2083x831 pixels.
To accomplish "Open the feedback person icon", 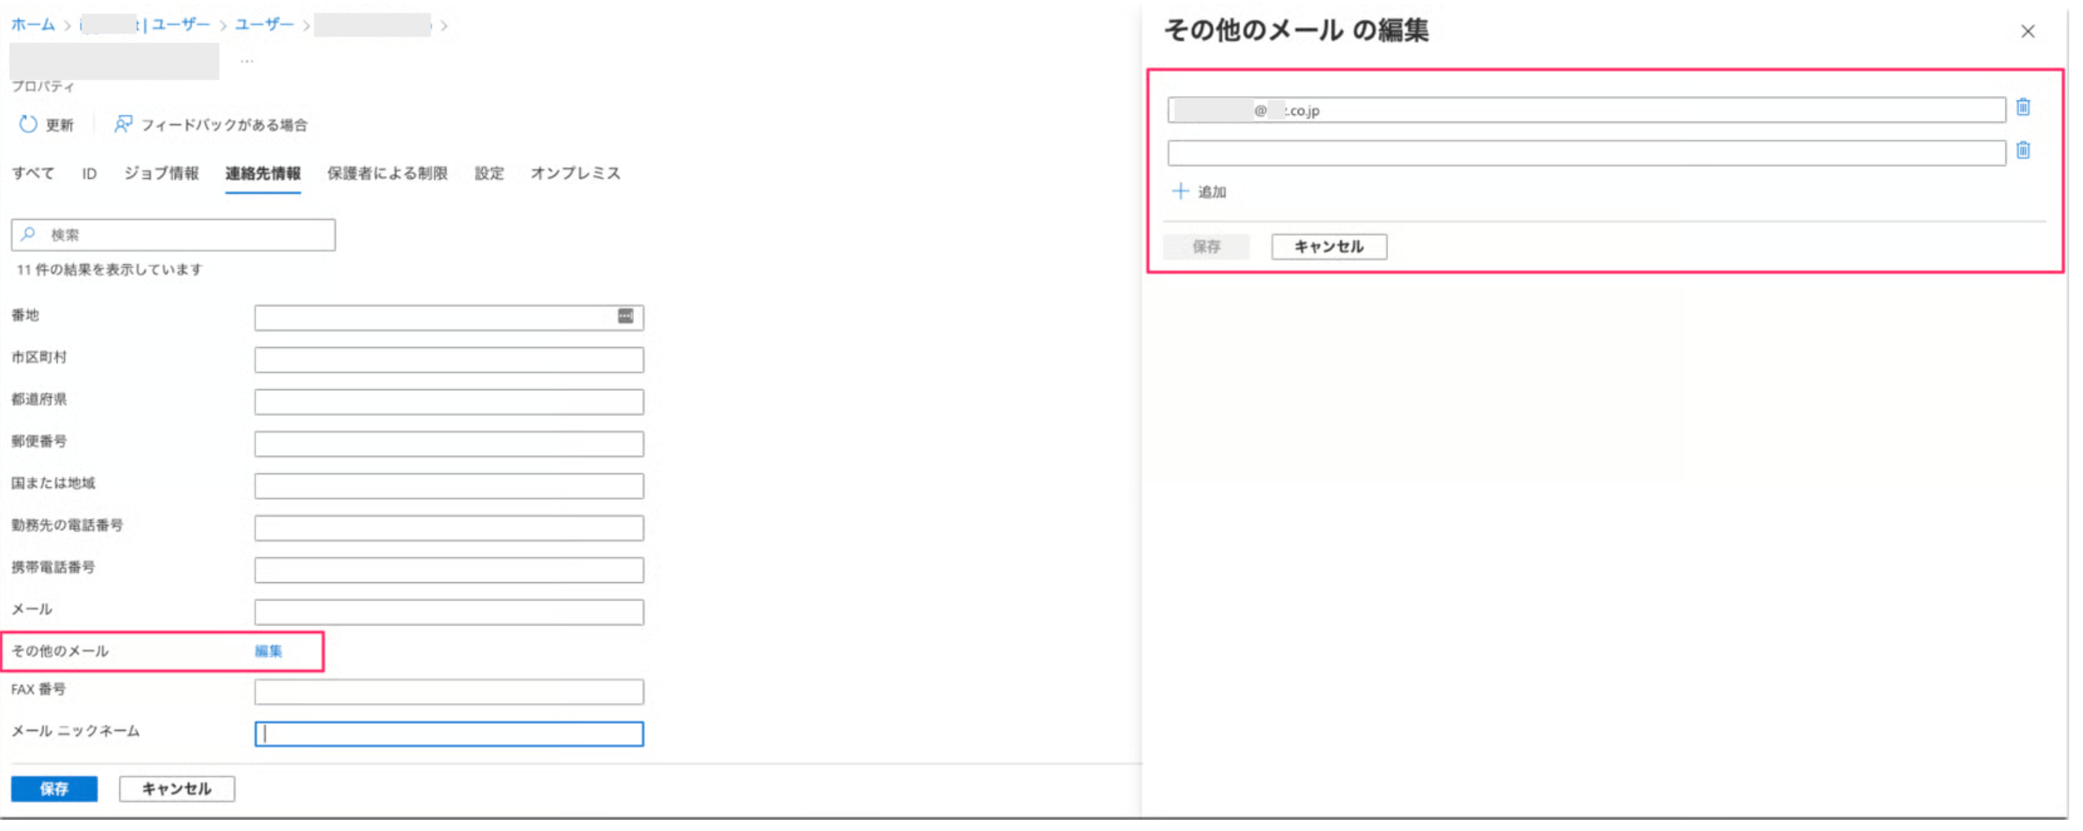I will (x=123, y=124).
